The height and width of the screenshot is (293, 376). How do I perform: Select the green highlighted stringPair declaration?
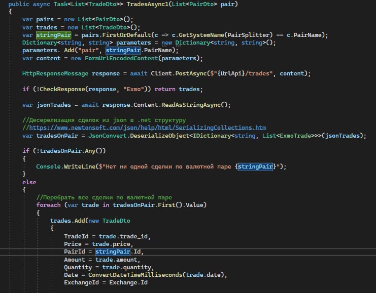coord(53,35)
